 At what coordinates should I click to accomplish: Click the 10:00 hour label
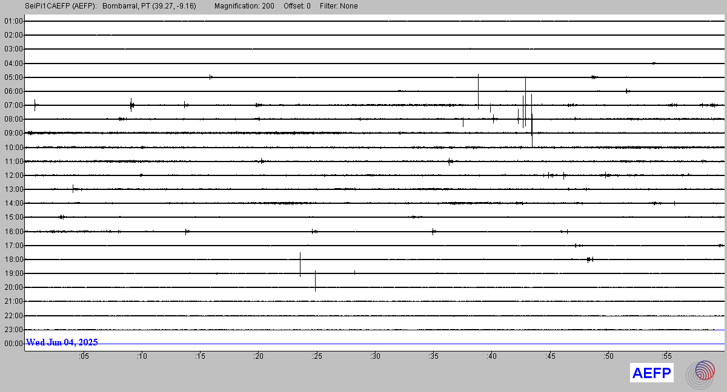click(13, 147)
